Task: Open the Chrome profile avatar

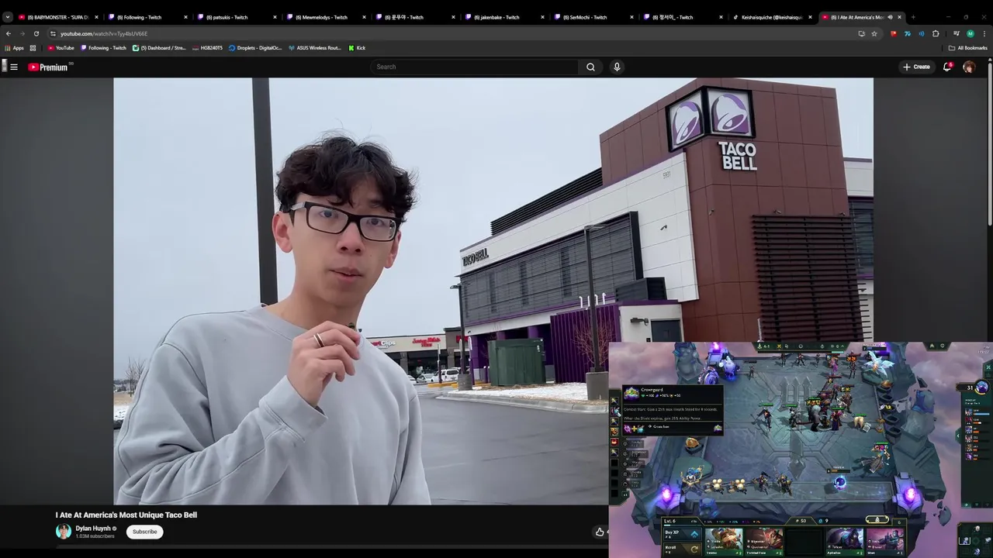Action: coord(970,33)
